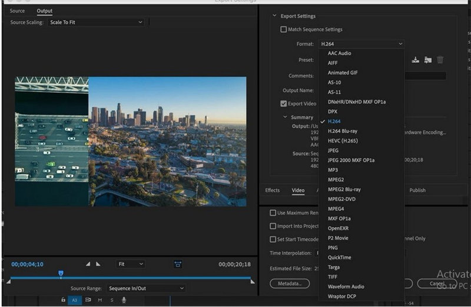Enable Match Sequence Settings checkbox
471x307 pixels.
pyautogui.click(x=284, y=29)
